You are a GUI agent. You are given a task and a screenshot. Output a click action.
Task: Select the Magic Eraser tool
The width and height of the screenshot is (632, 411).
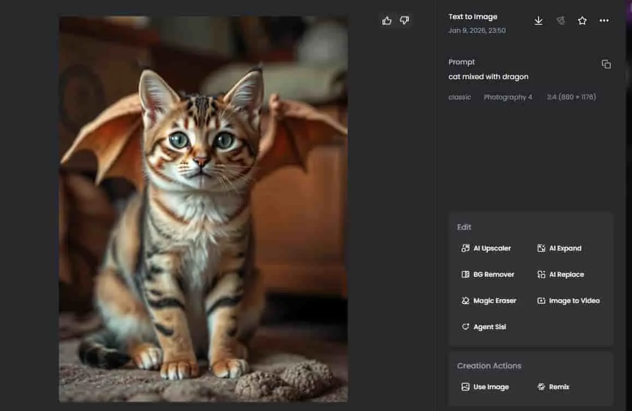pos(490,300)
